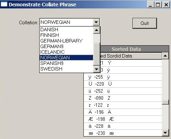
Task: Click the Sorted Data grid scrollbar thumb
Action: point(165,102)
